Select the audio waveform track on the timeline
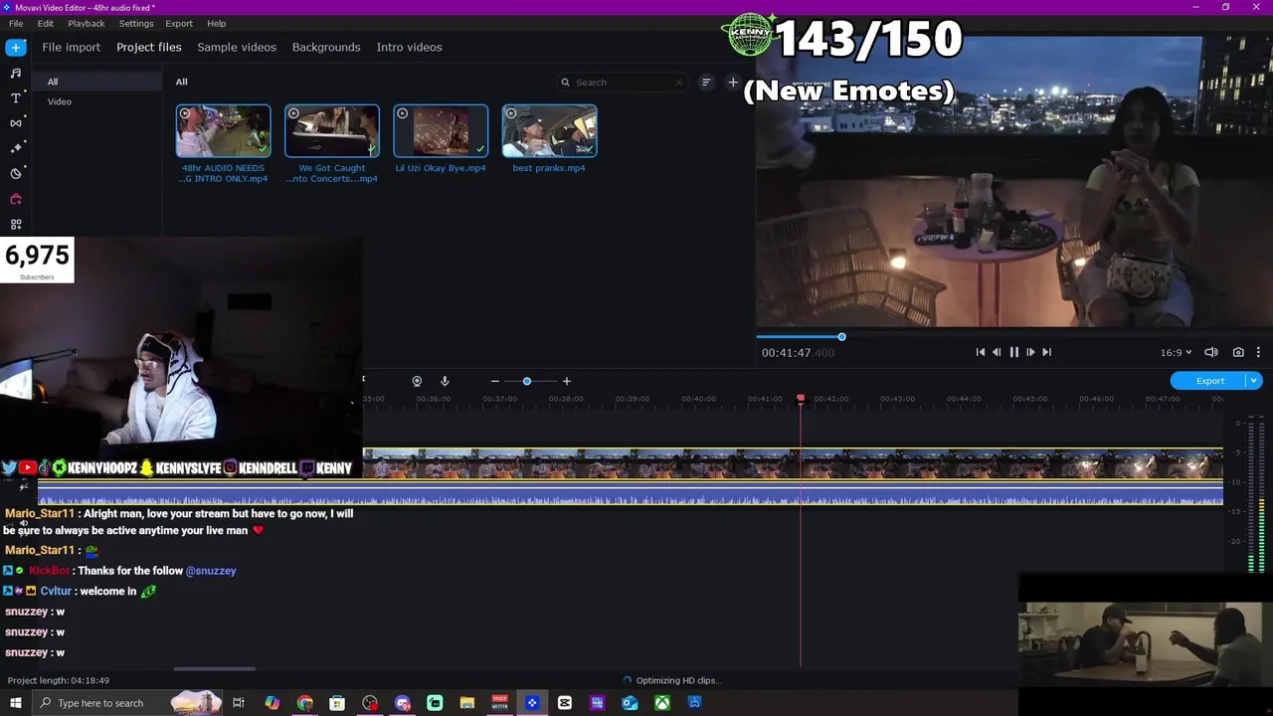Image resolution: width=1273 pixels, height=716 pixels. click(631, 494)
